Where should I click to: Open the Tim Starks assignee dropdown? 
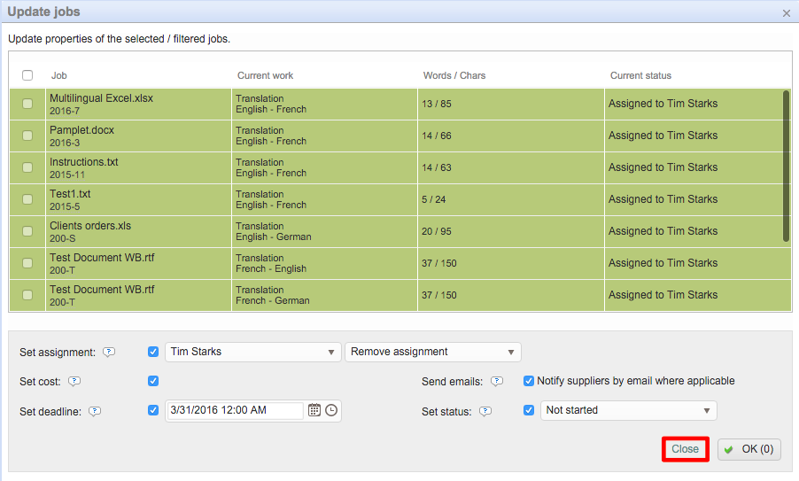click(x=252, y=352)
